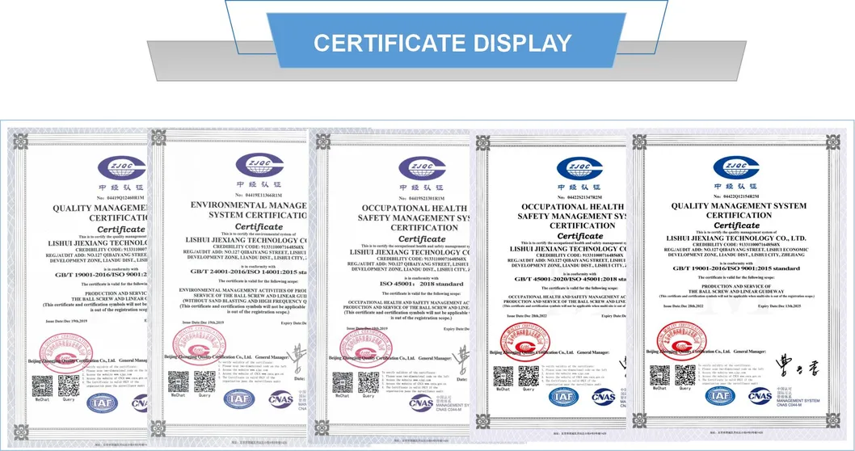Click the red seal on the GB/T 45001-2020 certificate

[525, 341]
